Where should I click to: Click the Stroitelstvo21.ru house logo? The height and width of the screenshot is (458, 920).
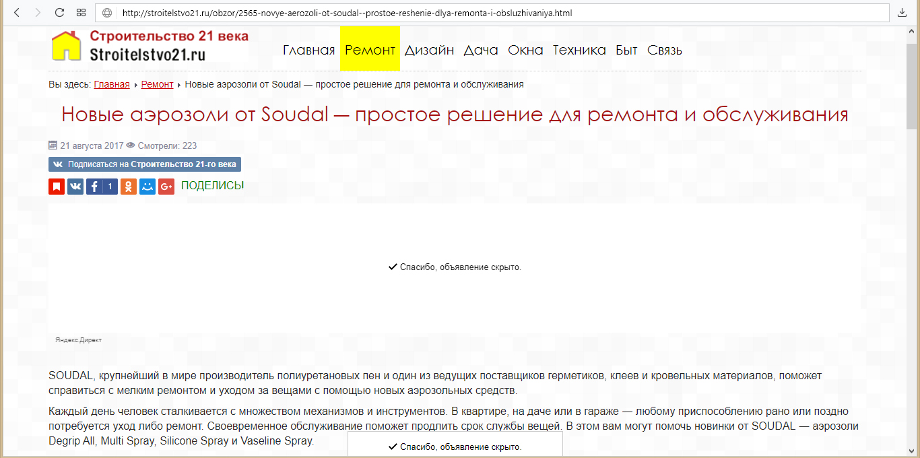(150, 46)
